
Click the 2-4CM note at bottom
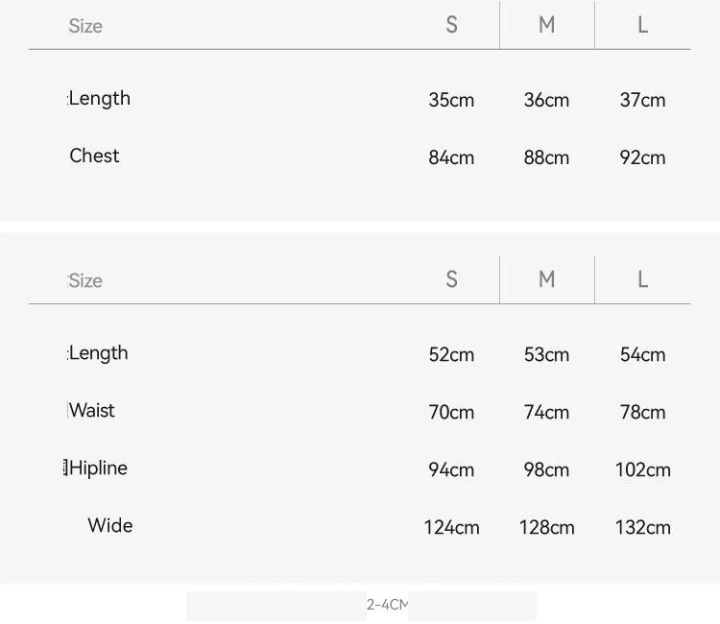pos(387,605)
